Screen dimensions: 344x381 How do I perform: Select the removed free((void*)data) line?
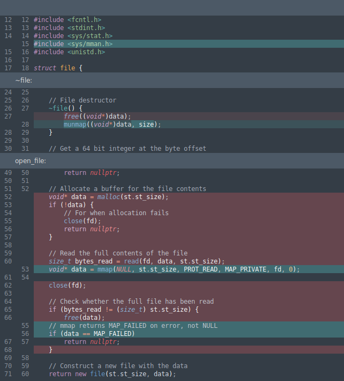pos(97,116)
